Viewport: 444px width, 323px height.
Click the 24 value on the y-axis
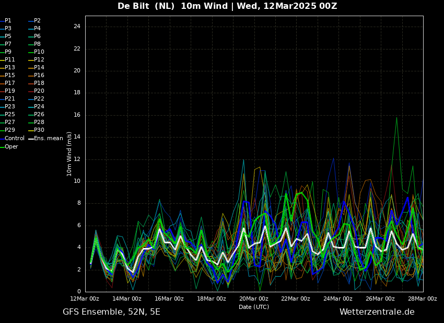coord(77,27)
